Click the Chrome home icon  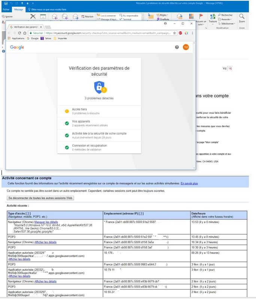point(25,33)
